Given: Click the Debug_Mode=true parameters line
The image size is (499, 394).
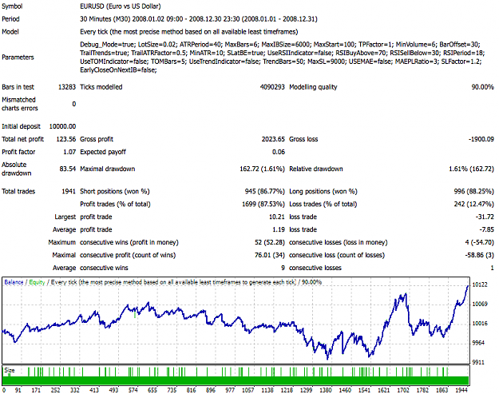Looking at the screenshot, I should pos(280,45).
